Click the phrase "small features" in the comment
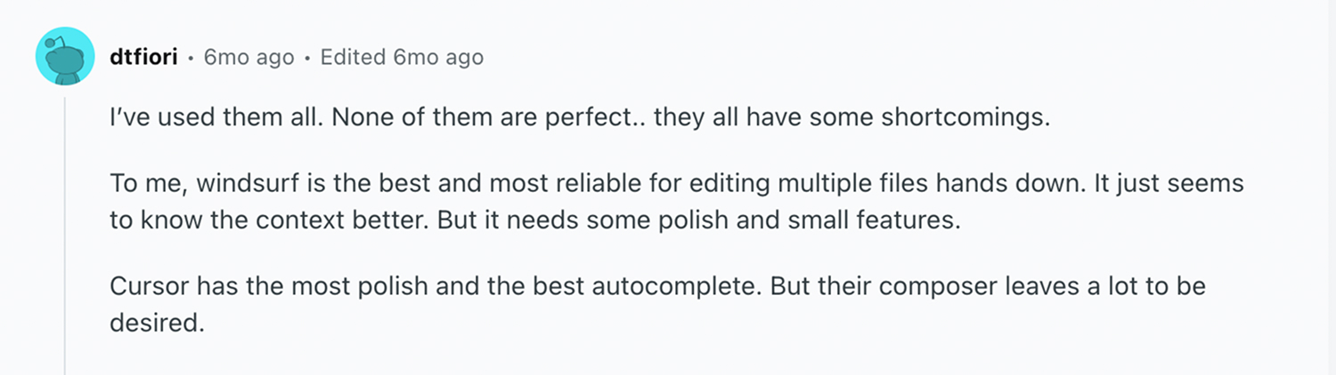Image resolution: width=1336 pixels, height=375 pixels. (872, 220)
